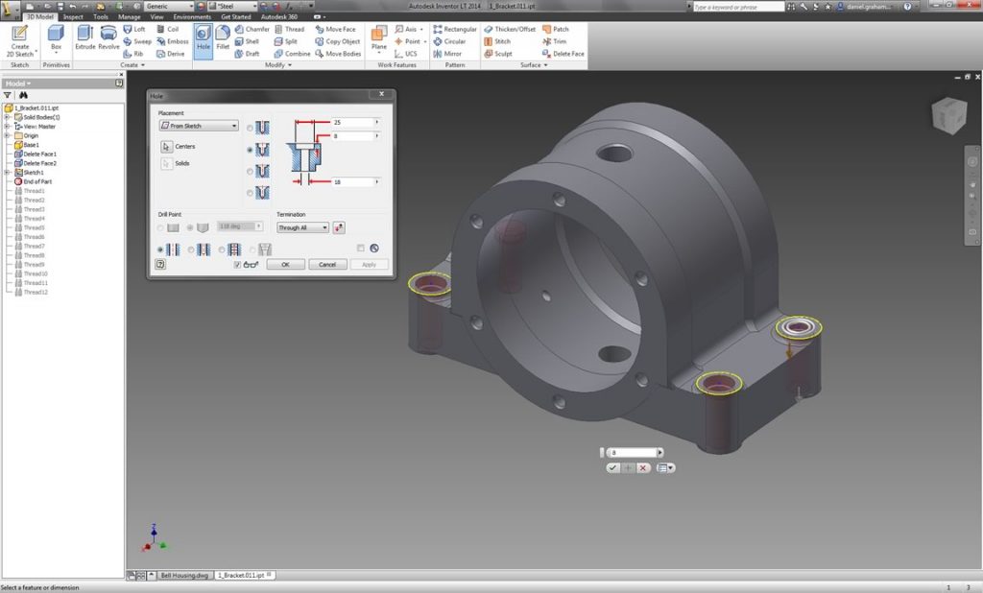The width and height of the screenshot is (983, 593).
Task: Toggle the preview eyeglasses checkbox
Action: click(238, 264)
